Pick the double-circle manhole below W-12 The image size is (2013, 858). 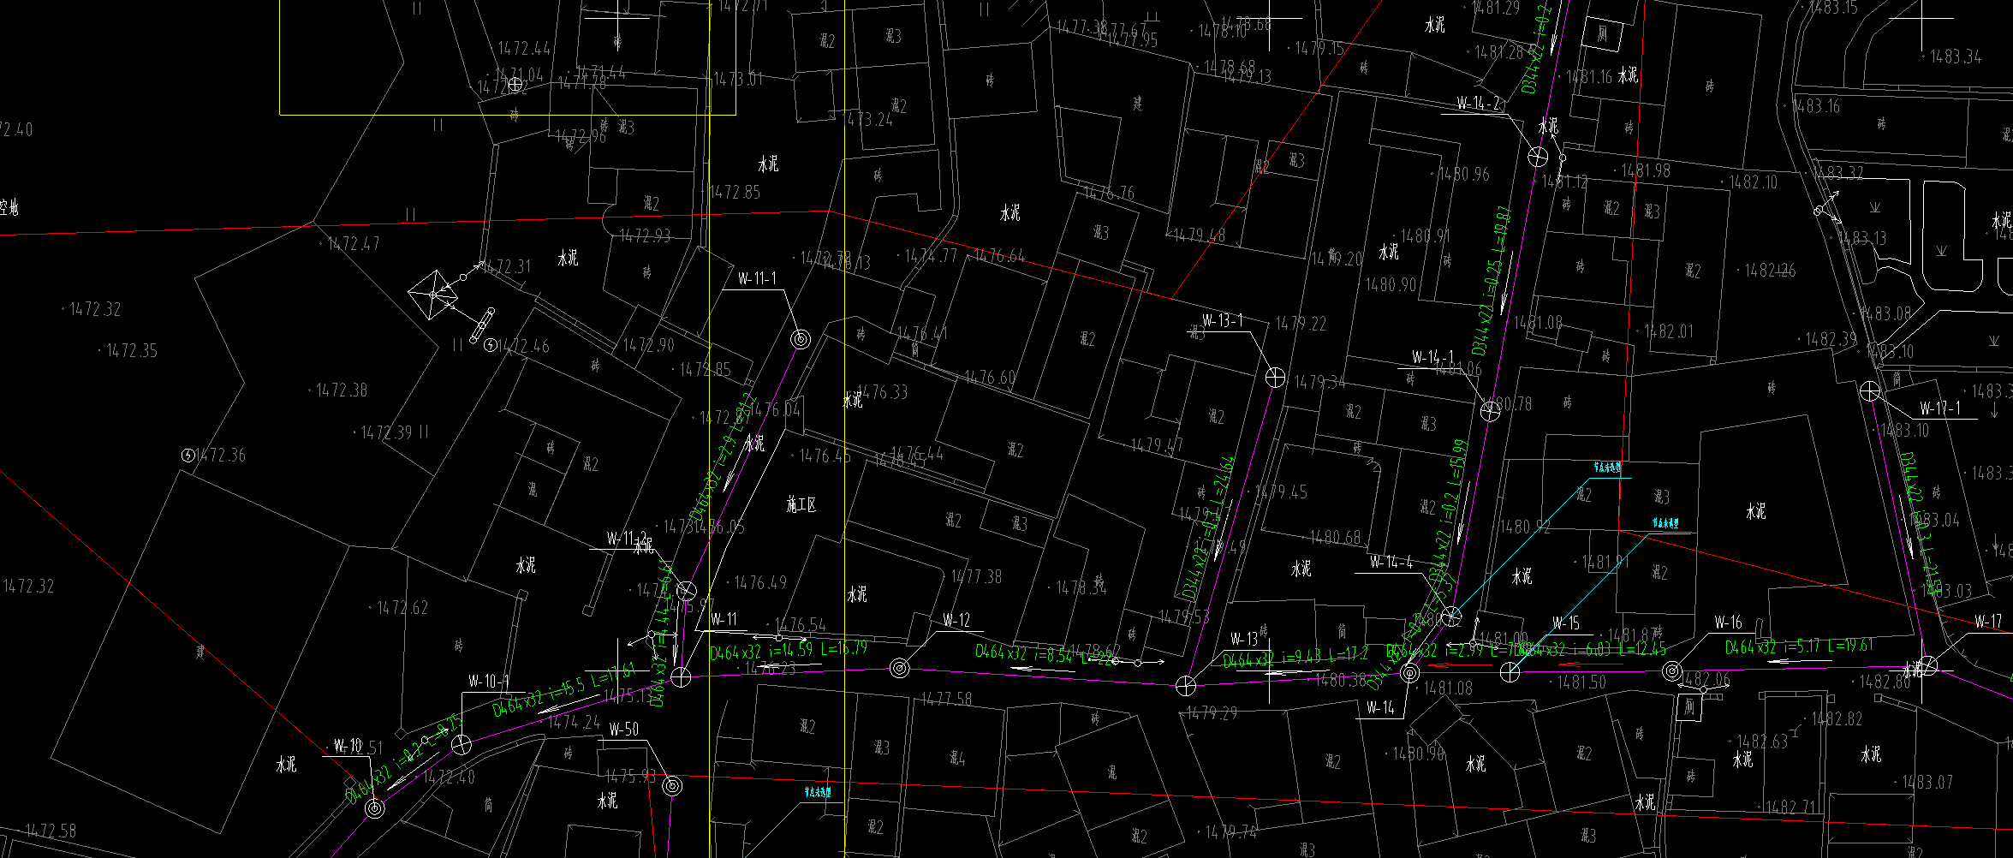click(899, 668)
